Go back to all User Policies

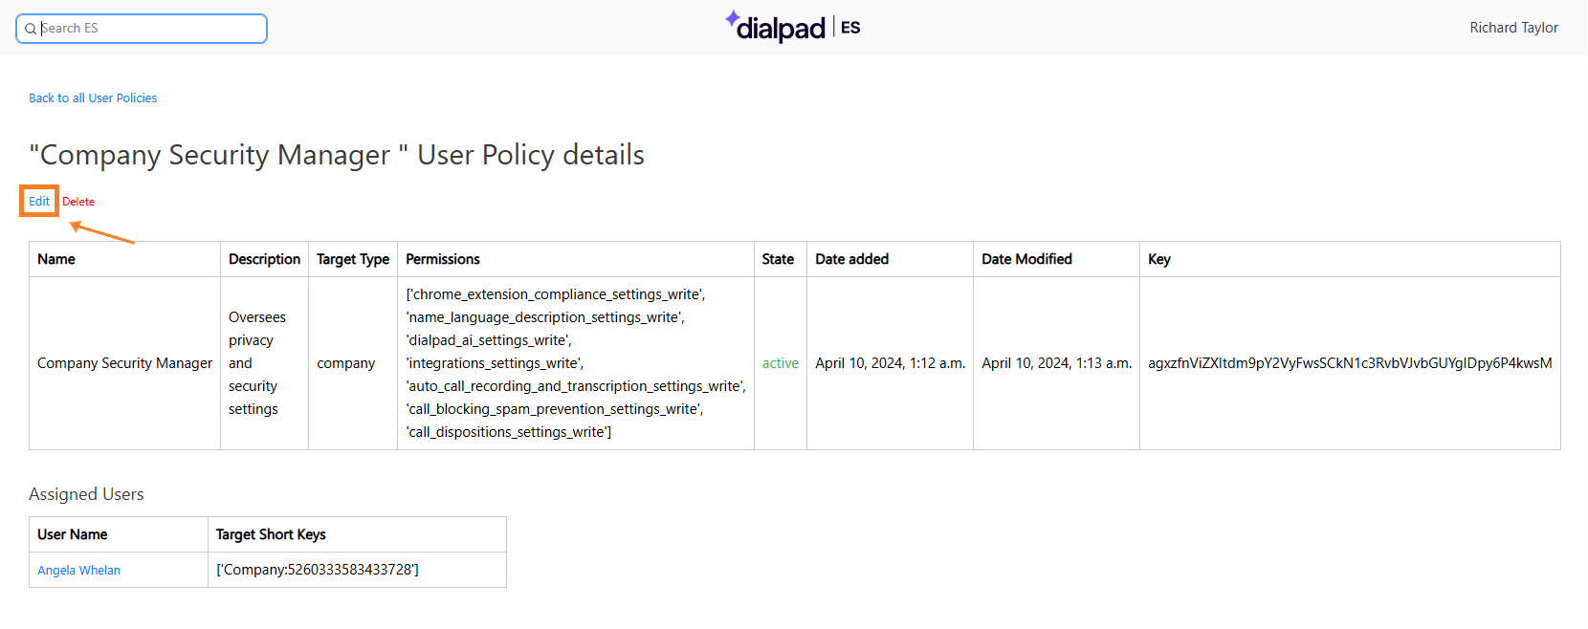point(93,98)
